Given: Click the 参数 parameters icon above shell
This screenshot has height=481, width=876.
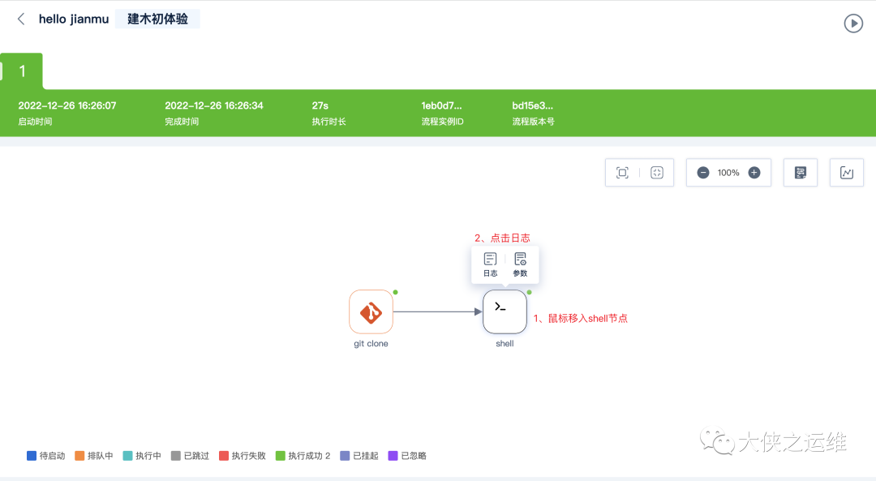Looking at the screenshot, I should pyautogui.click(x=520, y=264).
